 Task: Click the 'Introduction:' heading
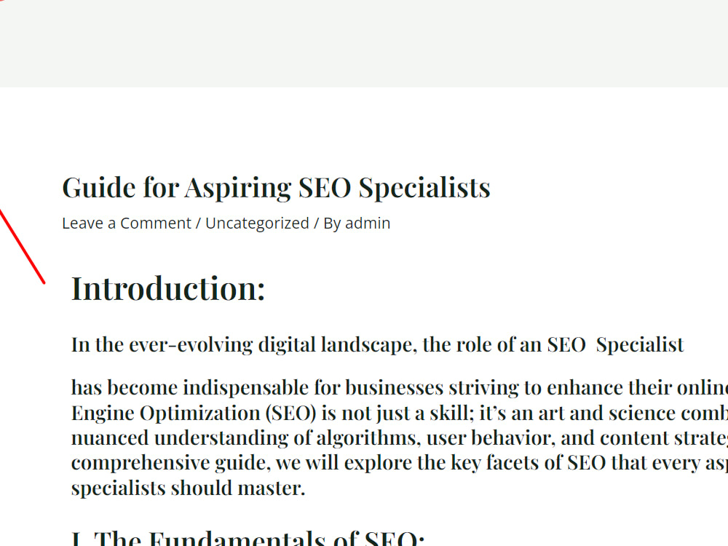pyautogui.click(x=168, y=288)
